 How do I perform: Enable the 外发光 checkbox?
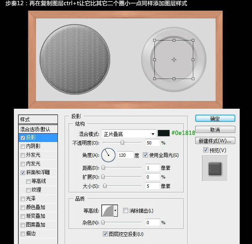[23, 155]
